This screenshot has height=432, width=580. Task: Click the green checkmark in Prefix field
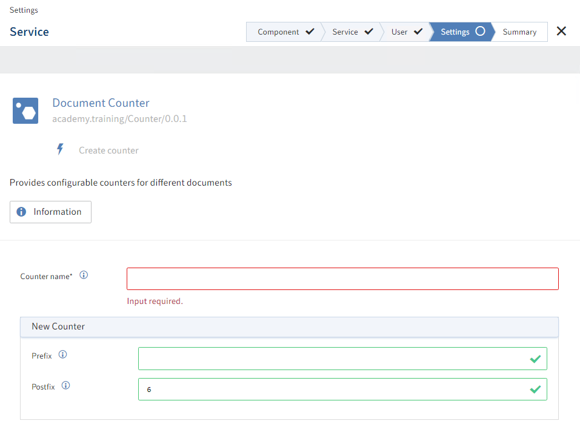point(535,359)
